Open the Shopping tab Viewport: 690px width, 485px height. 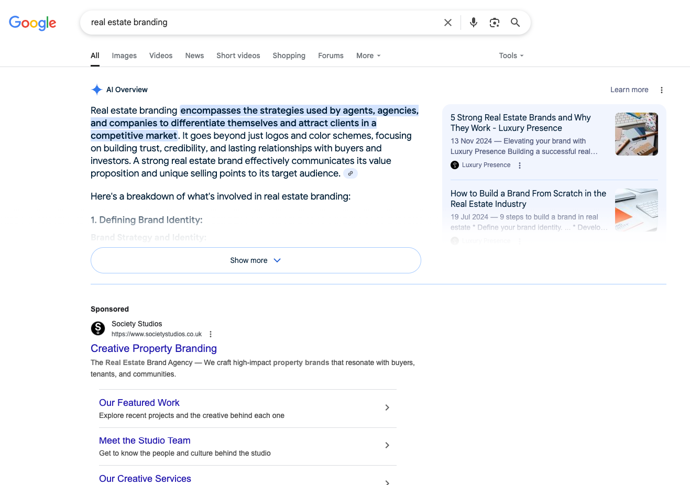(x=289, y=56)
